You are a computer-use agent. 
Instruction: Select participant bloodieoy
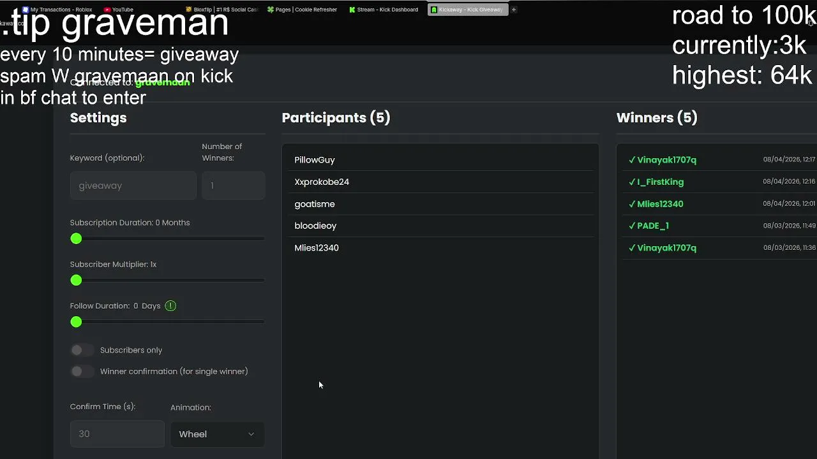(440, 226)
